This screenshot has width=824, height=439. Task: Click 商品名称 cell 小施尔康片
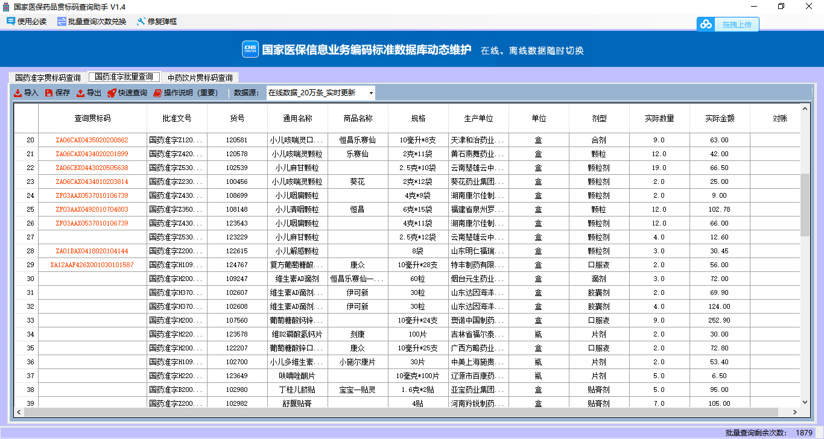pyautogui.click(x=358, y=362)
